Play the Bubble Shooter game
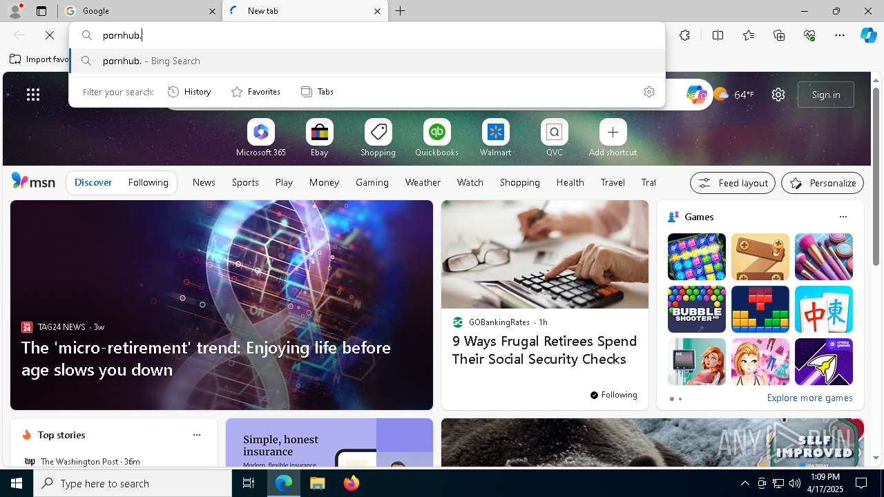This screenshot has height=497, width=884. (x=697, y=309)
